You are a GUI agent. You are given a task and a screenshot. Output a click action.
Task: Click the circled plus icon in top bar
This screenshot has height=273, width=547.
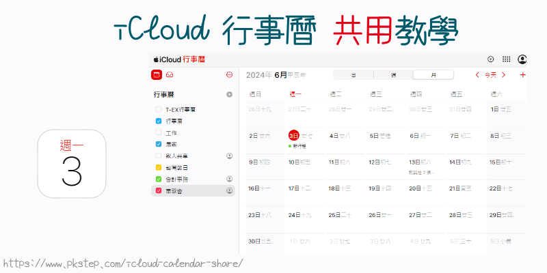tap(490, 59)
